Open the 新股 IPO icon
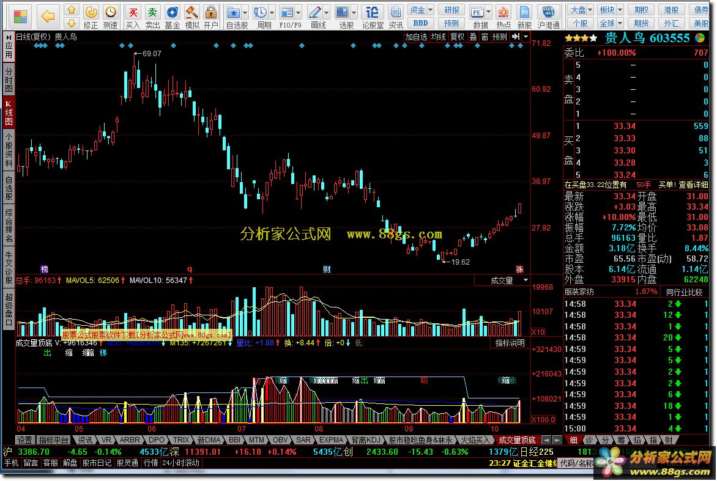 (524, 12)
